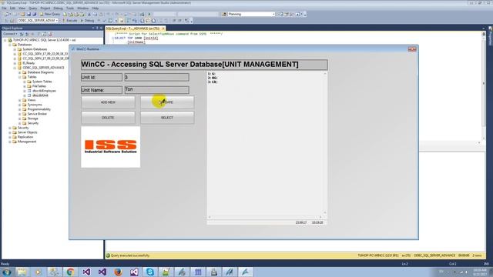The height and width of the screenshot is (277, 493).
Task: Select the Storage folder
Action: 32,118
